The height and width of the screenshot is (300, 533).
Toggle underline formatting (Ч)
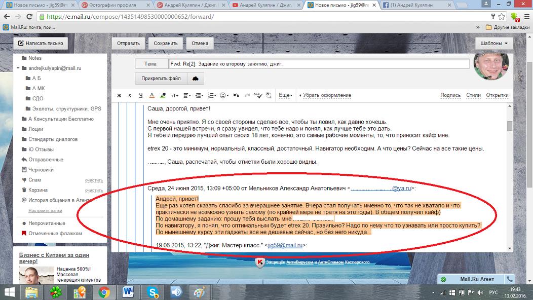pos(141,96)
